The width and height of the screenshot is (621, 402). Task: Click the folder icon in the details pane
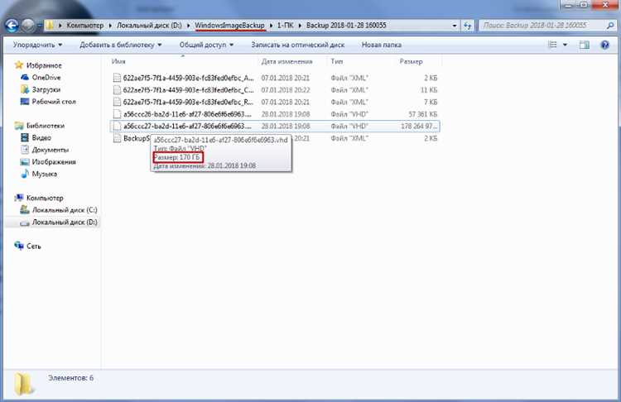coord(24,384)
